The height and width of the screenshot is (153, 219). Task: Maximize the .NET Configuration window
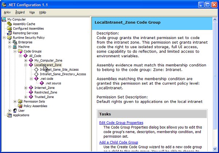pos(208,5)
